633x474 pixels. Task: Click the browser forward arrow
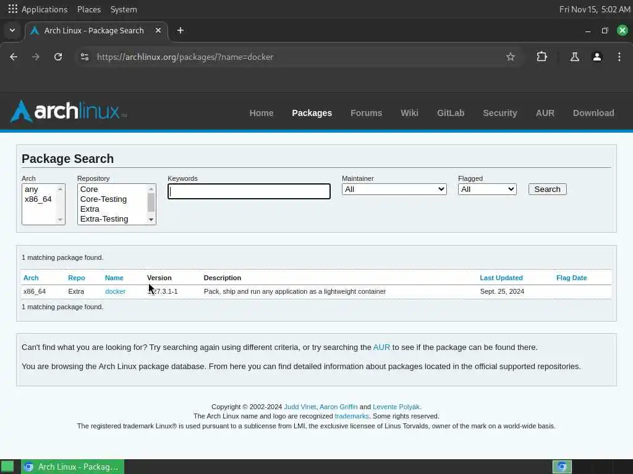click(36, 57)
